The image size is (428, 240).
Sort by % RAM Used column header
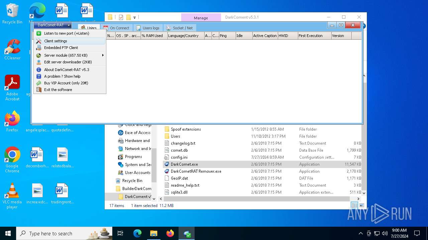154,36
